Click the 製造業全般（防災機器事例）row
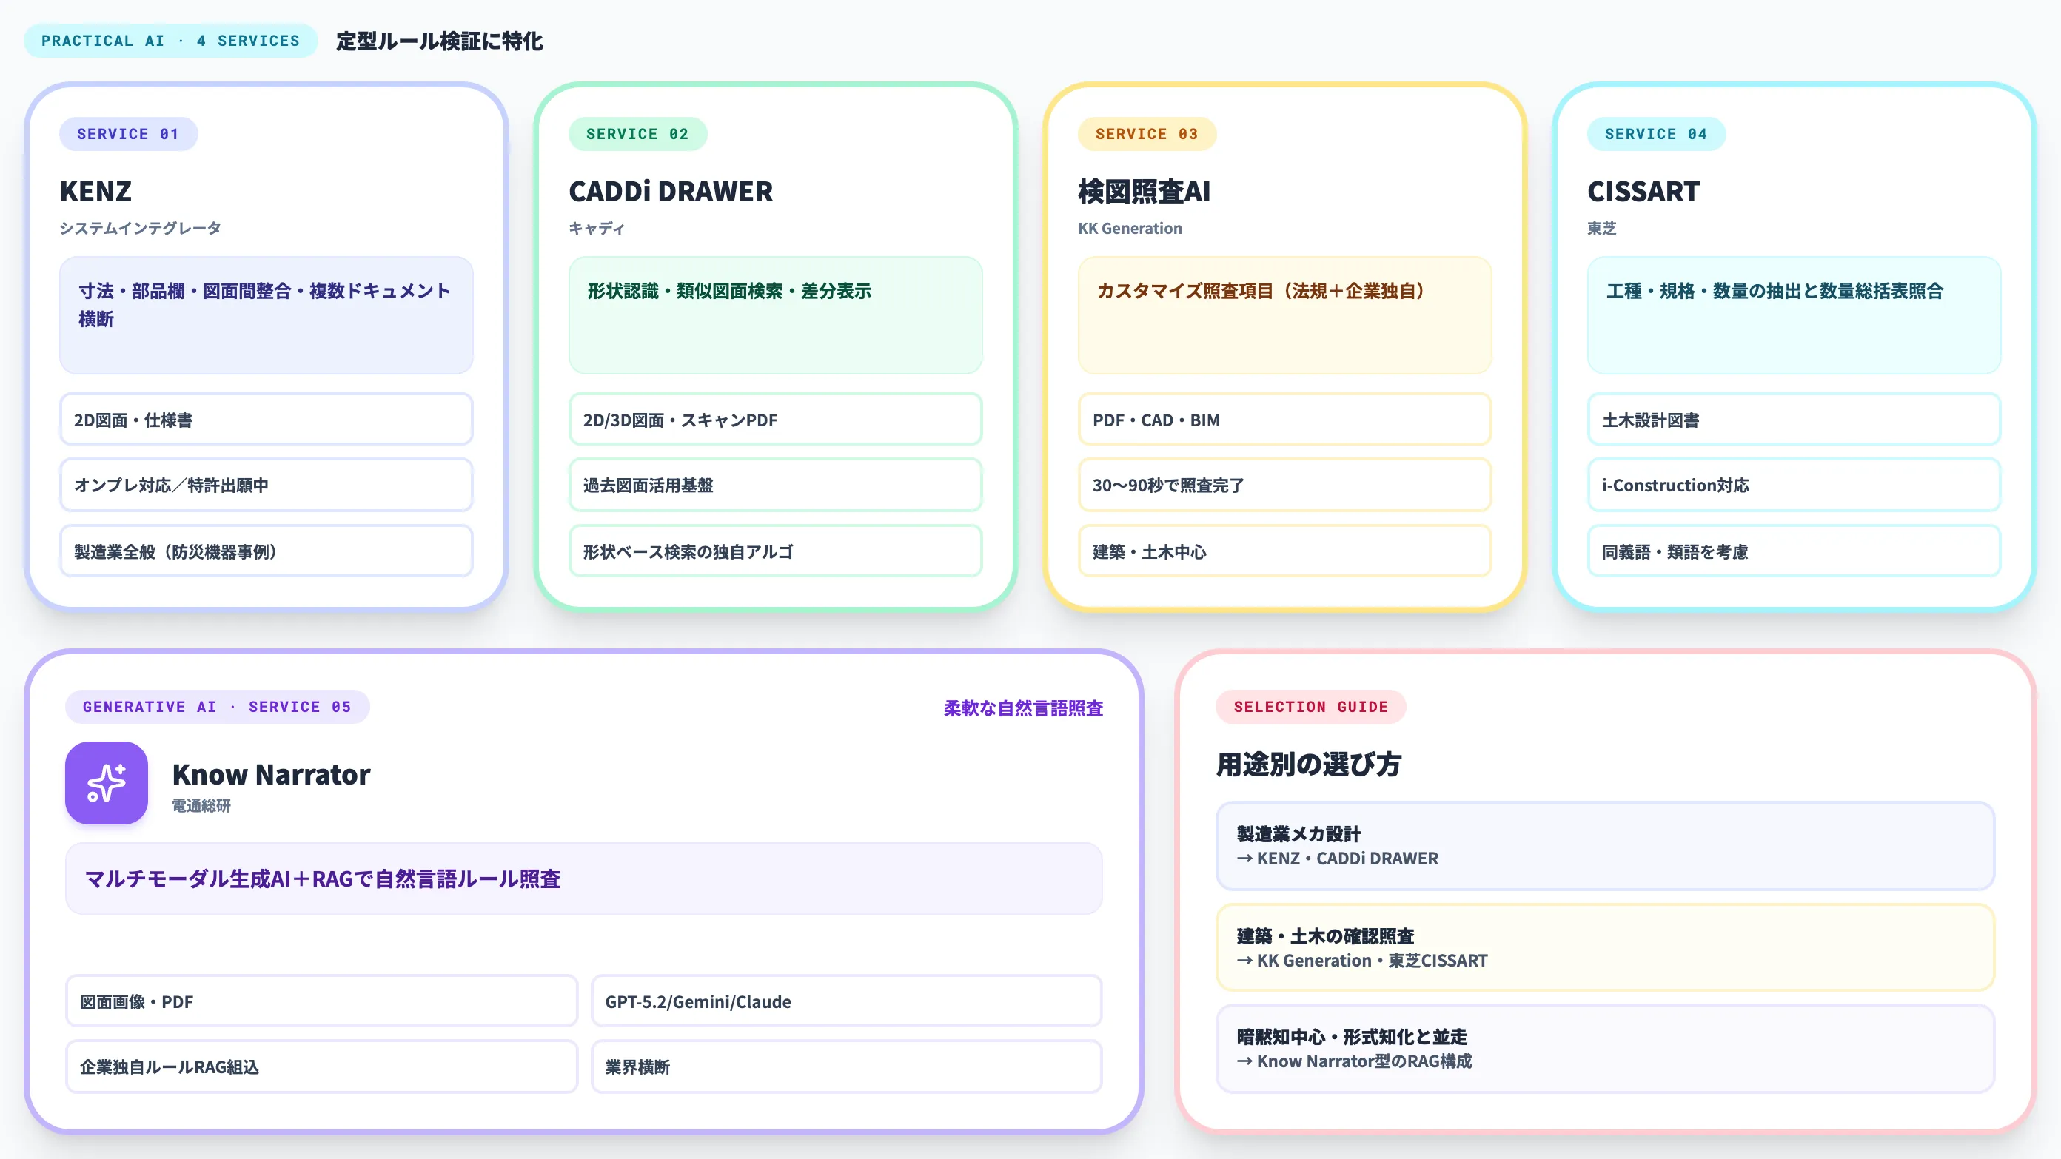Image resolution: width=2061 pixels, height=1159 pixels. (267, 551)
